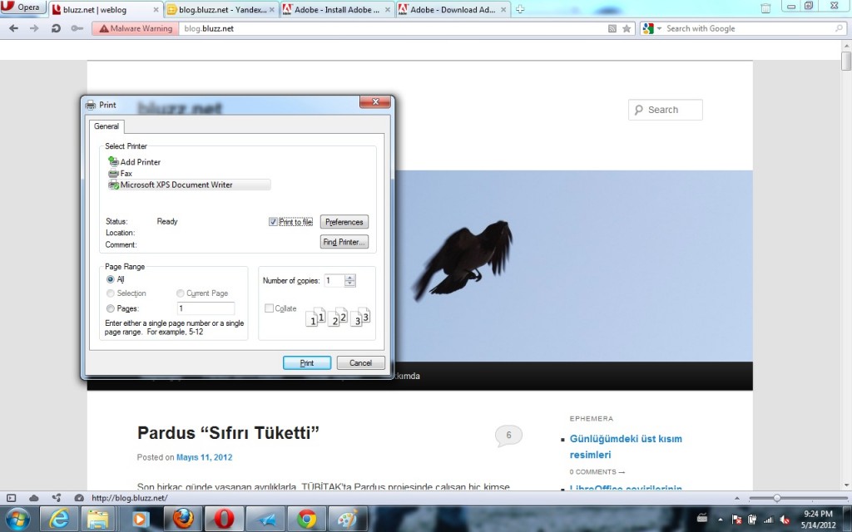Go forward with the forward arrow
This screenshot has width=852, height=532.
34,28
